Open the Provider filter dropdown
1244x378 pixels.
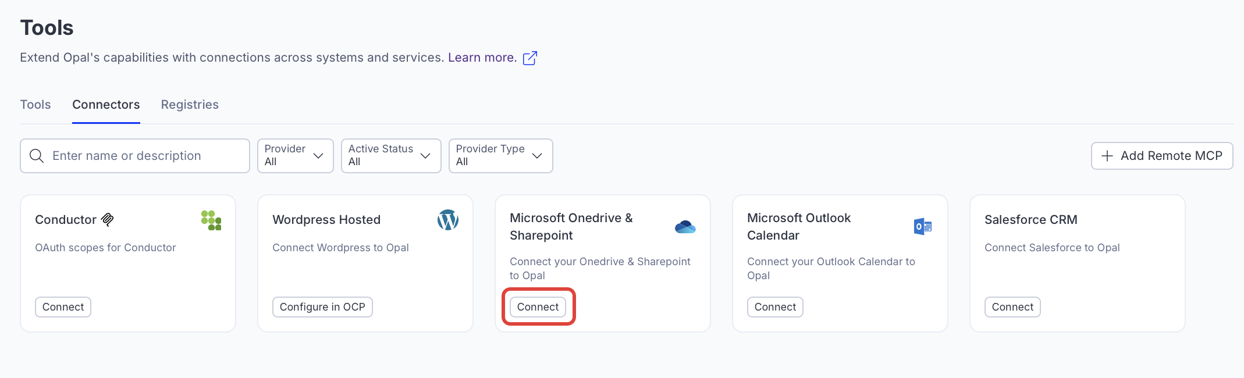pyautogui.click(x=295, y=156)
